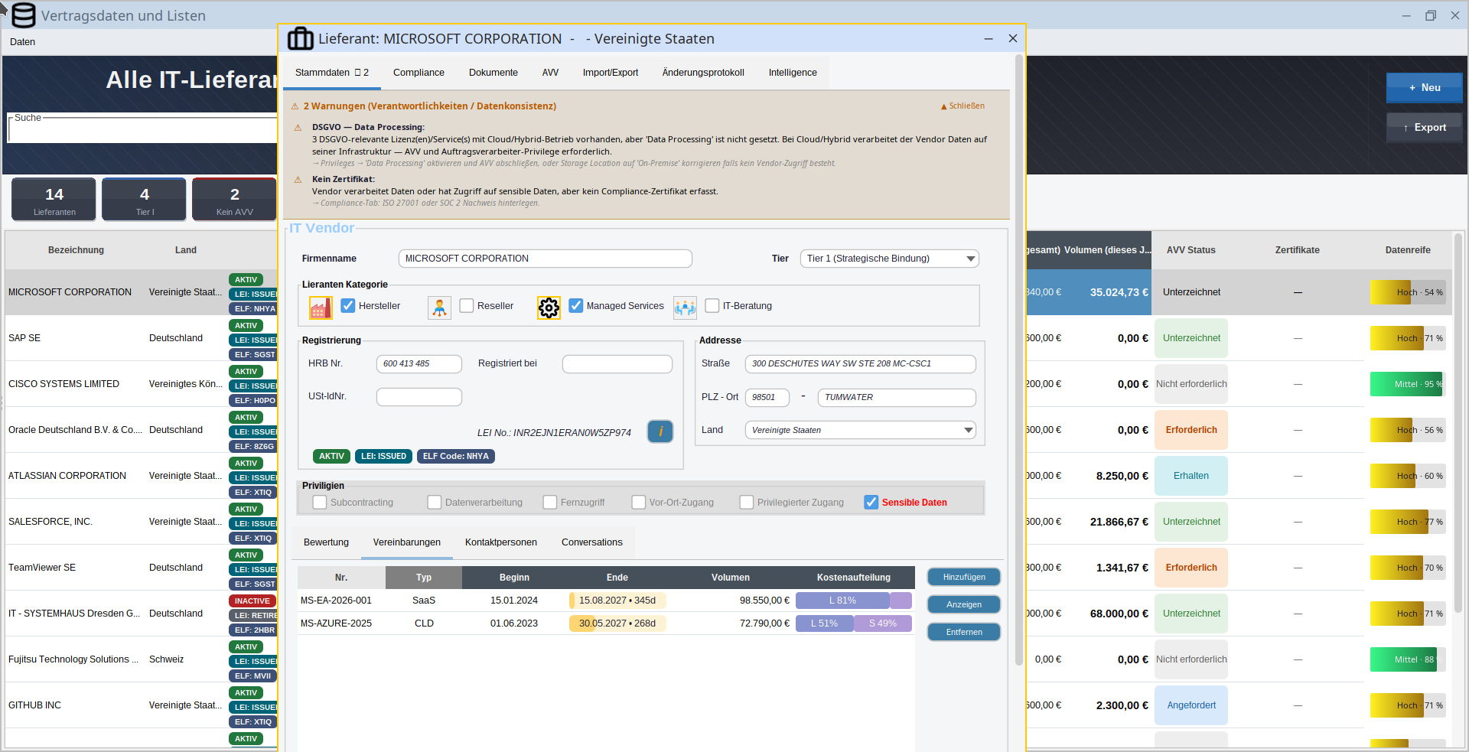The height and width of the screenshot is (752, 1469).
Task: Sort by the Volumen column header in agreements
Action: click(x=731, y=578)
